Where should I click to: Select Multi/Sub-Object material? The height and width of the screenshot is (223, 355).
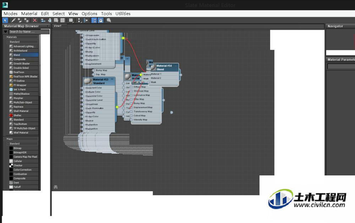[23, 102]
